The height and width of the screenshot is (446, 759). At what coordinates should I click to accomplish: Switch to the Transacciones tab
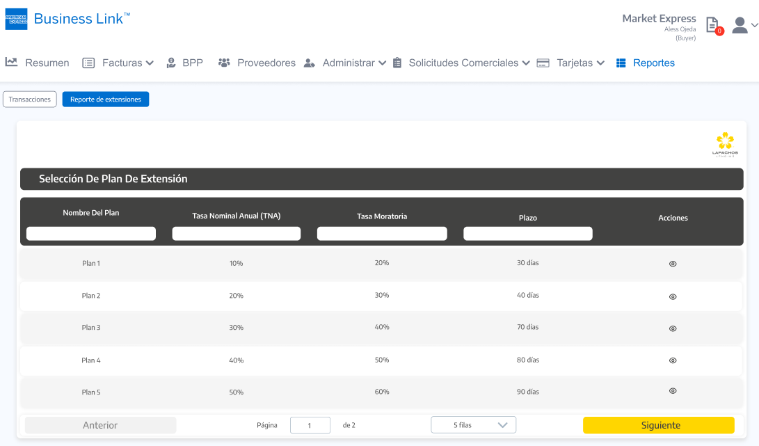[x=30, y=99]
